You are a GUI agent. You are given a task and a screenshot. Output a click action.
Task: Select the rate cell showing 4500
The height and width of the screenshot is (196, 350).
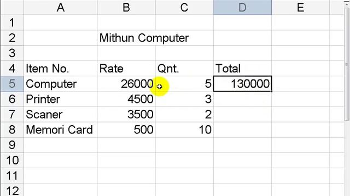(x=126, y=99)
